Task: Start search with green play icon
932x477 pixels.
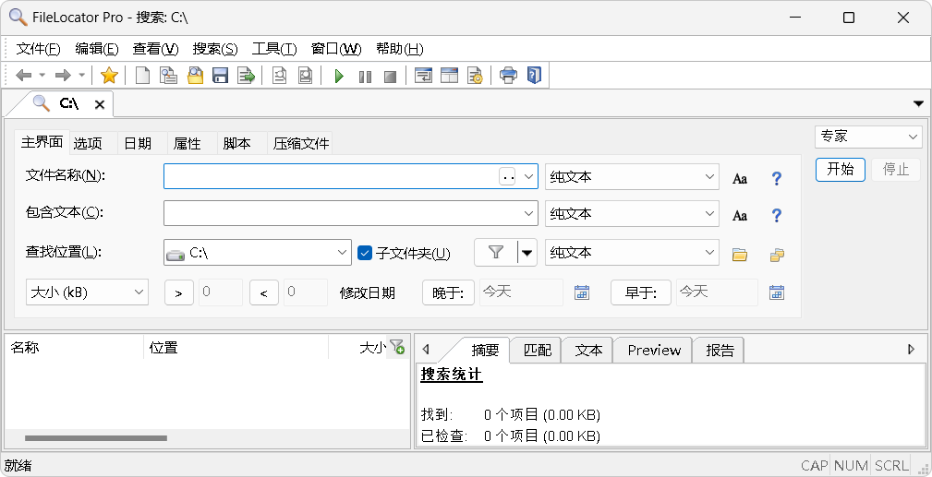Action: 339,76
